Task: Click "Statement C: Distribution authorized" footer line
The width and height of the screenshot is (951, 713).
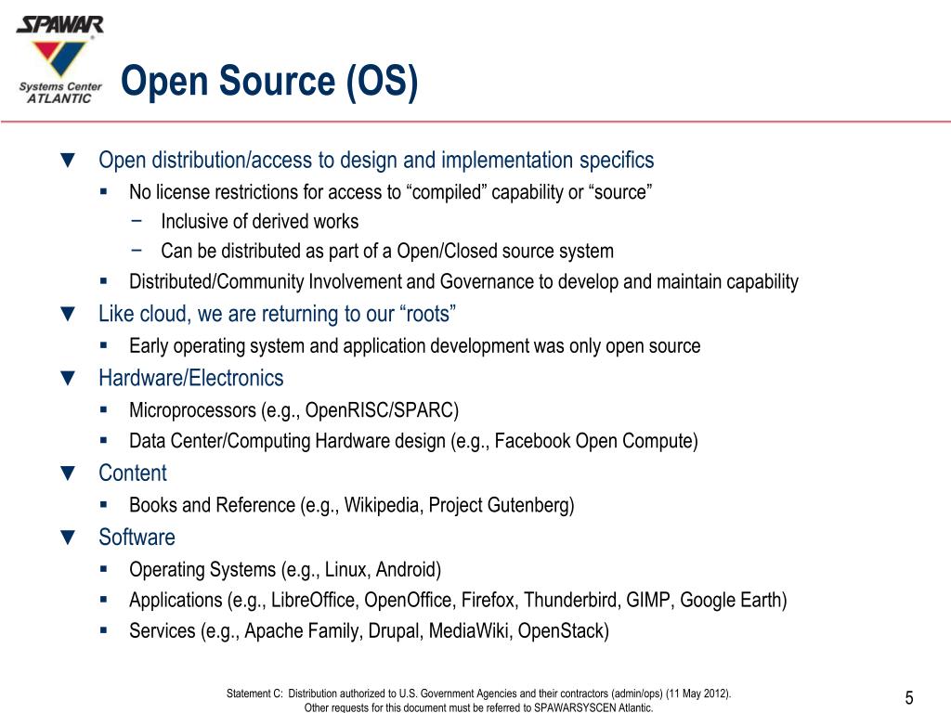Action: tap(478, 694)
